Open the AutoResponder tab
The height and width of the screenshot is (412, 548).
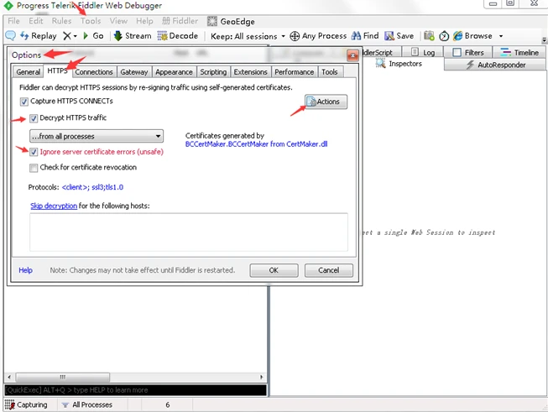[495, 65]
